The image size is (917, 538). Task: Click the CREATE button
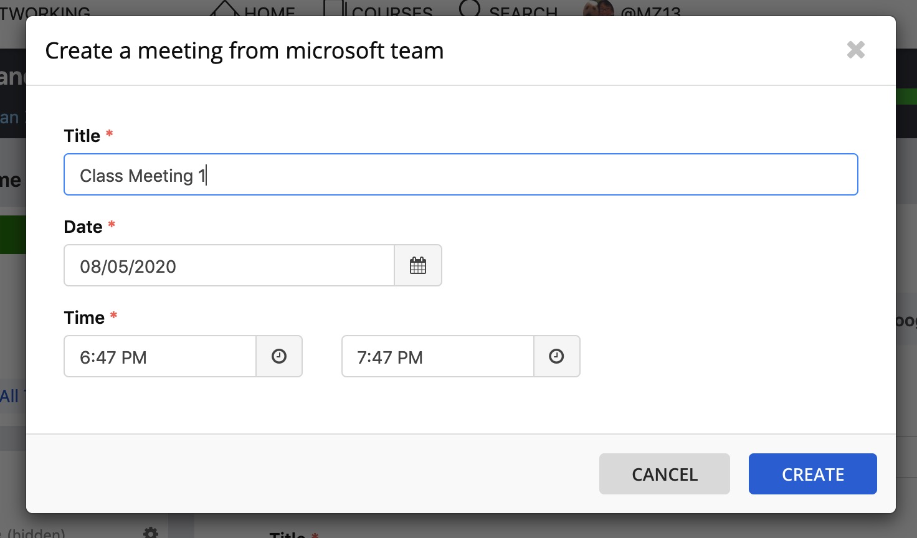[813, 474]
